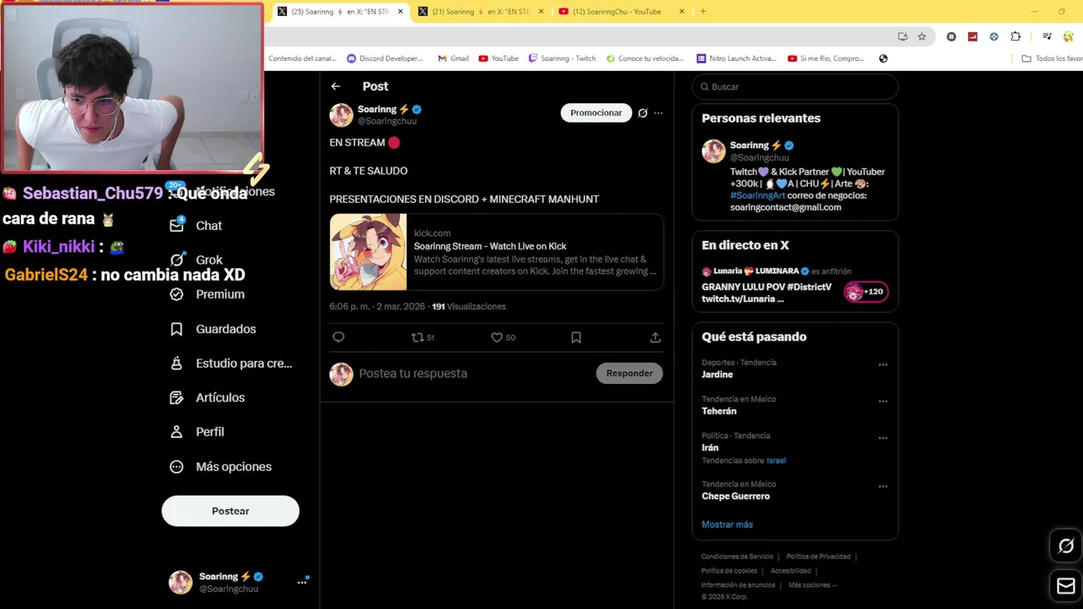Open the 191 Visualizaciones post stats
1083x609 pixels.
pyautogui.click(x=469, y=306)
